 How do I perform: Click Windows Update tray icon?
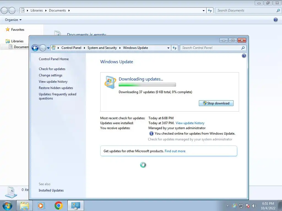[x=234, y=206]
